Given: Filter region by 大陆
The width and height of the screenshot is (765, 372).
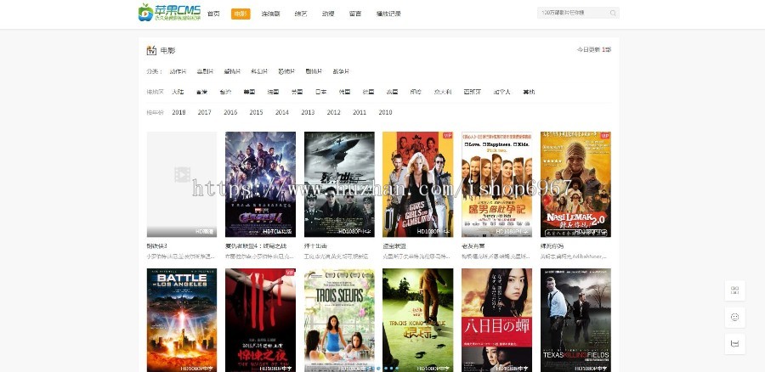Looking at the screenshot, I should click(178, 92).
